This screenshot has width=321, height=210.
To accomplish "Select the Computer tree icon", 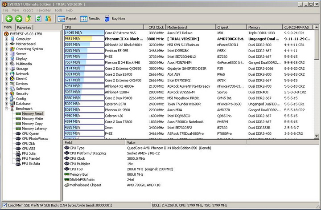I will (12, 39).
